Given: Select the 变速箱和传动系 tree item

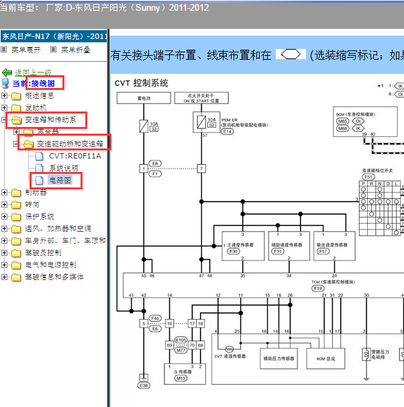Looking at the screenshot, I should click(50, 120).
